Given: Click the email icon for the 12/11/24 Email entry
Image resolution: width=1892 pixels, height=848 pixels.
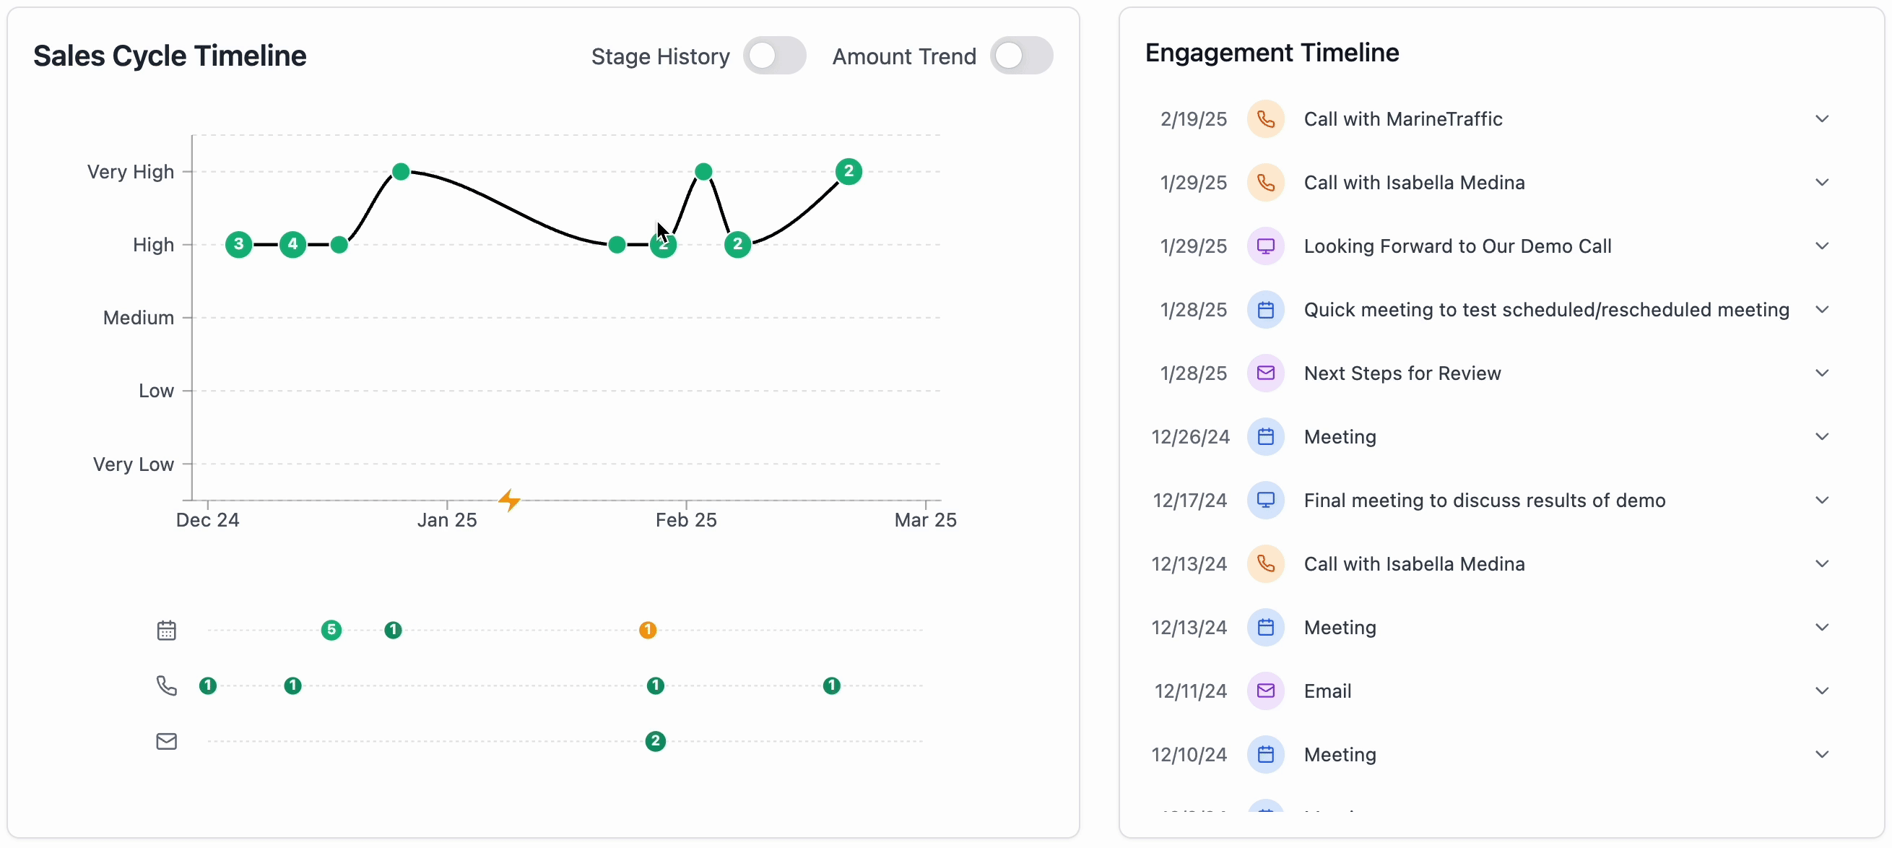Looking at the screenshot, I should pyautogui.click(x=1264, y=691).
